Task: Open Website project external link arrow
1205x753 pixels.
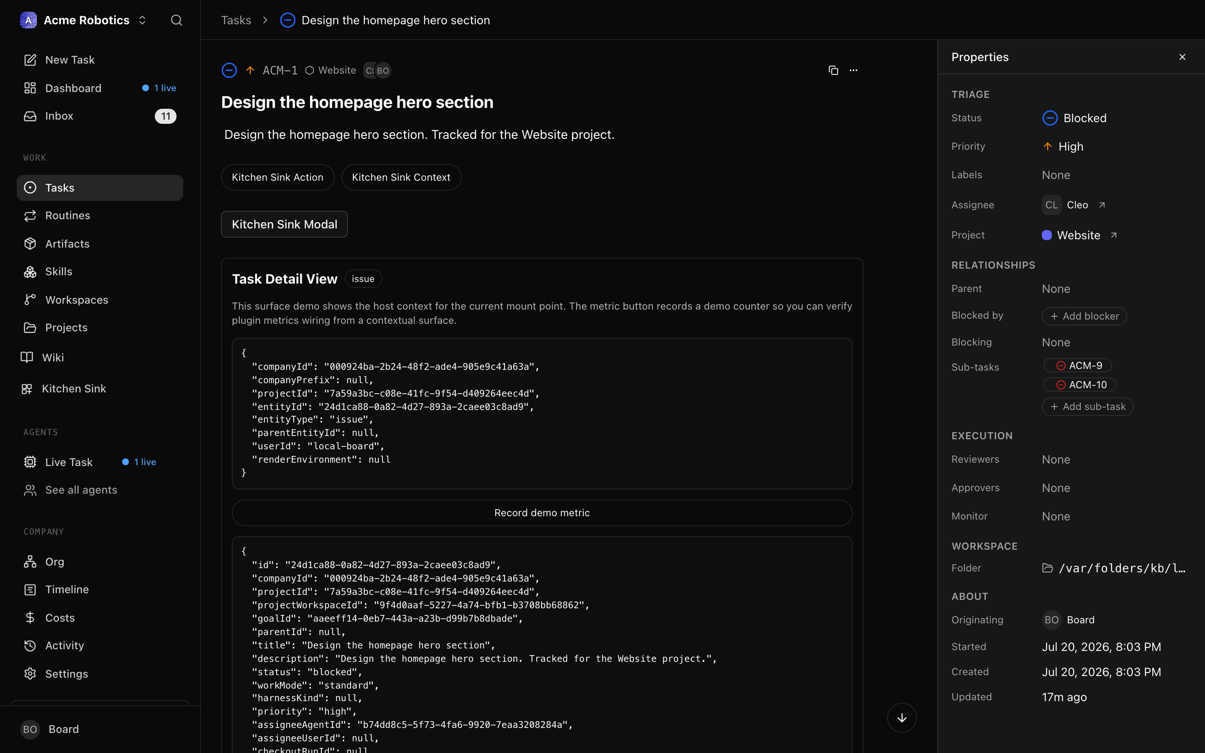Action: (x=1114, y=235)
